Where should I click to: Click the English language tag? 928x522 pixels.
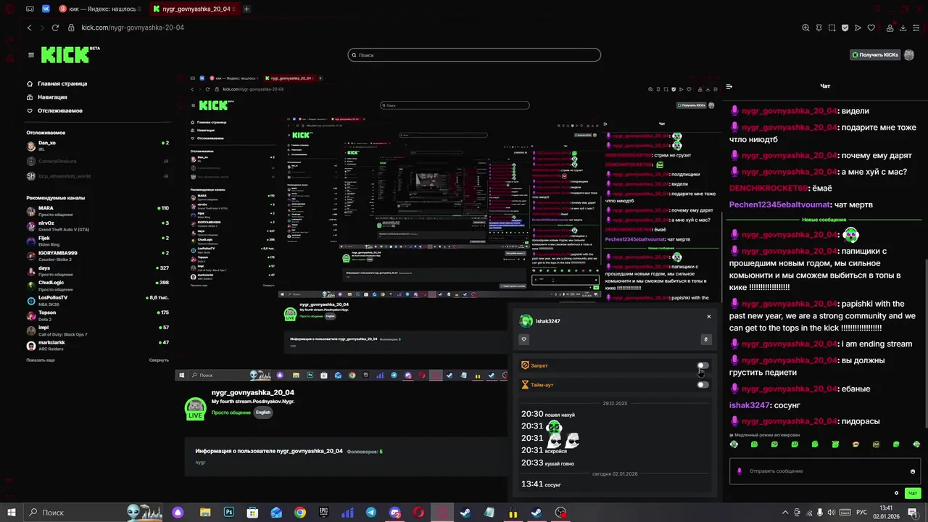pos(263,413)
